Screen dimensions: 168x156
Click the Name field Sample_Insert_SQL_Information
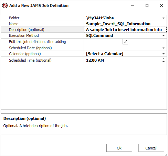coord(125,24)
